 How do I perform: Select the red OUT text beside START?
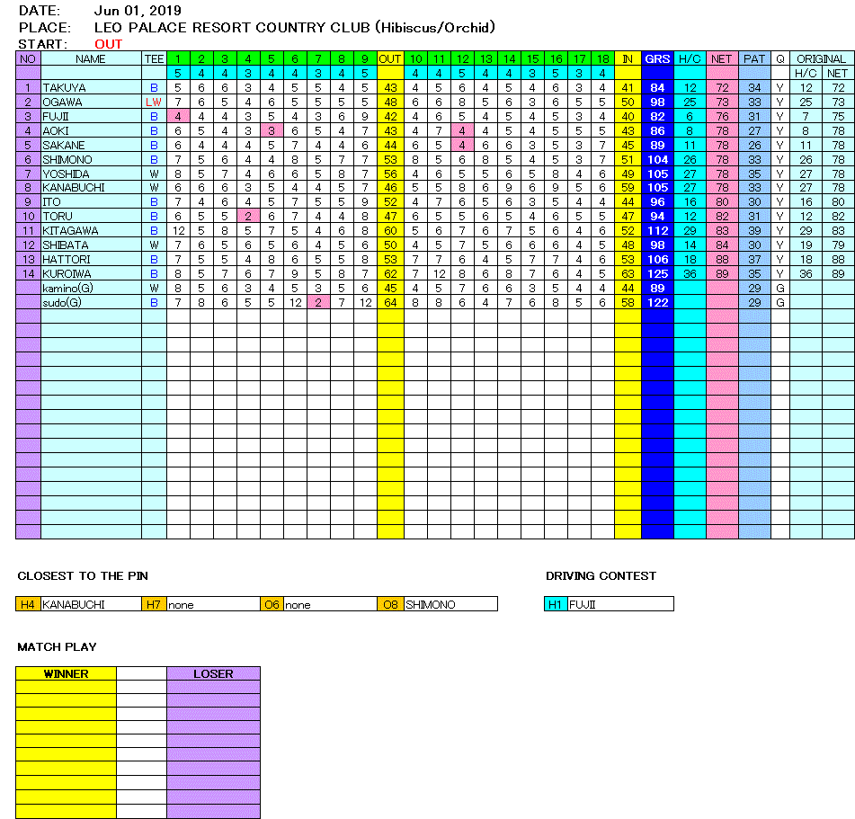tap(109, 44)
